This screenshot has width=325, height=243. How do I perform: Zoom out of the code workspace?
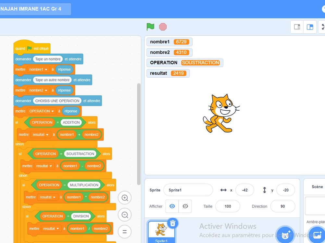click(x=125, y=215)
